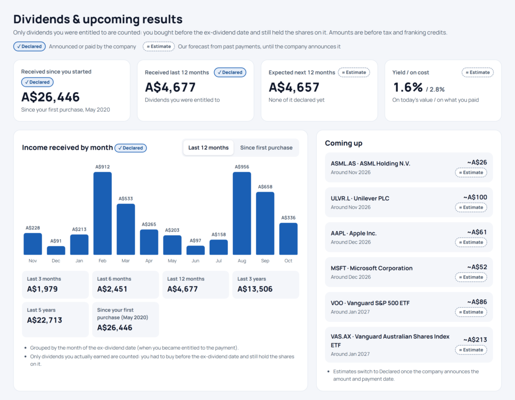Screen dimensions: 515x400
Task: Click the Estimate badge in the Microsoft row
Action: [x=471, y=277]
